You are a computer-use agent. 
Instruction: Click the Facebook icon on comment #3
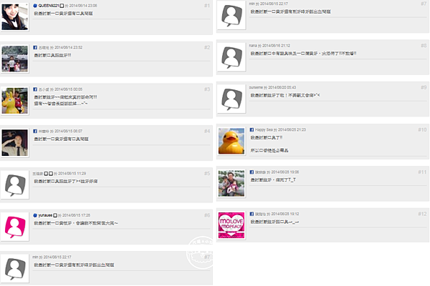click(35, 89)
